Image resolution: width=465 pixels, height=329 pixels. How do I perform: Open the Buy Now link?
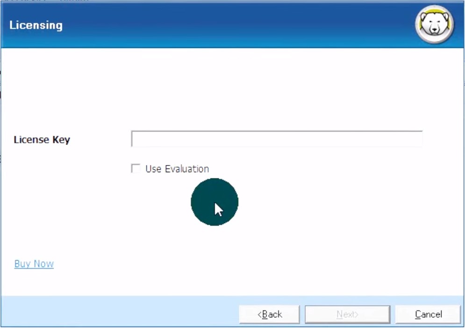(34, 264)
